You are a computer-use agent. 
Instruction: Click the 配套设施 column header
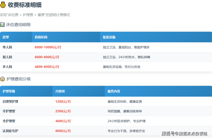(109, 37)
